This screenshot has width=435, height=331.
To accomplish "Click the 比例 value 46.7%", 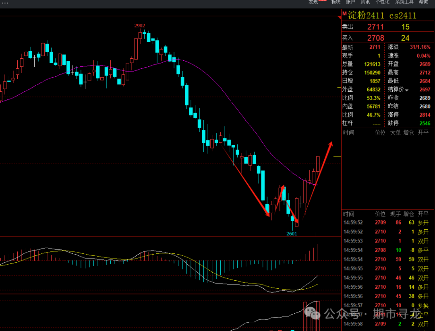I will click(373, 115).
